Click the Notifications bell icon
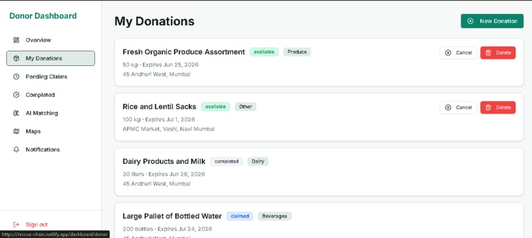 pos(17,150)
